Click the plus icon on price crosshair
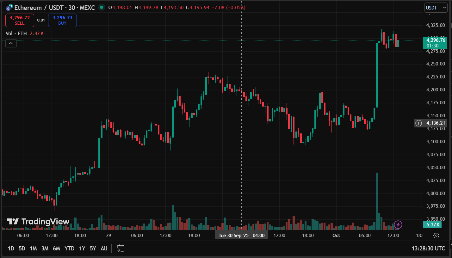 pyautogui.click(x=418, y=123)
